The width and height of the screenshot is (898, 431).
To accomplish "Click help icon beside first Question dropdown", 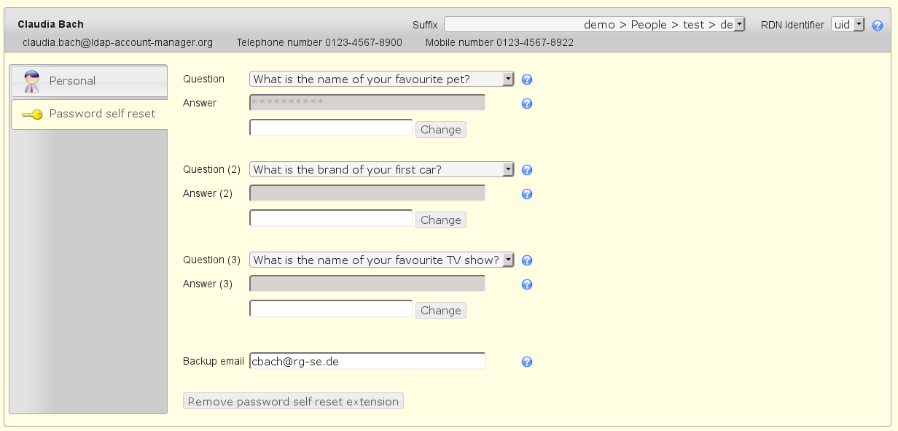I will tap(527, 79).
